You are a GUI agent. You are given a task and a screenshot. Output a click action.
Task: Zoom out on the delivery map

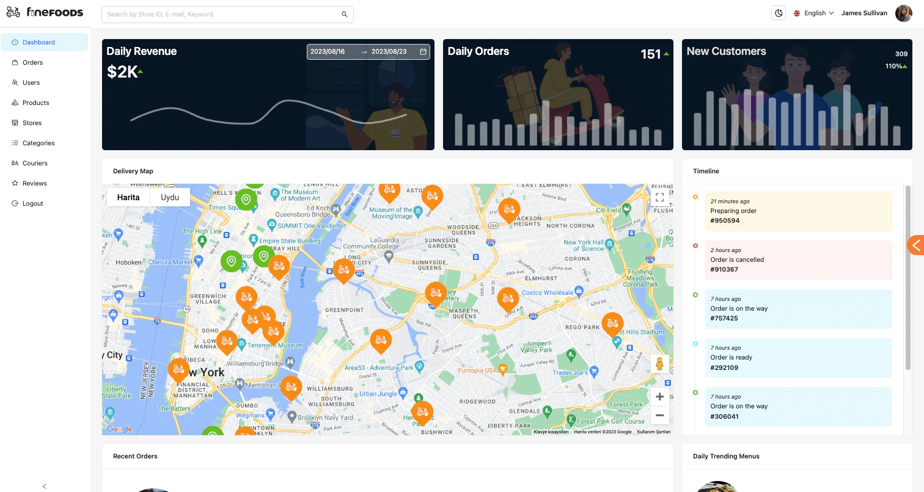659,415
